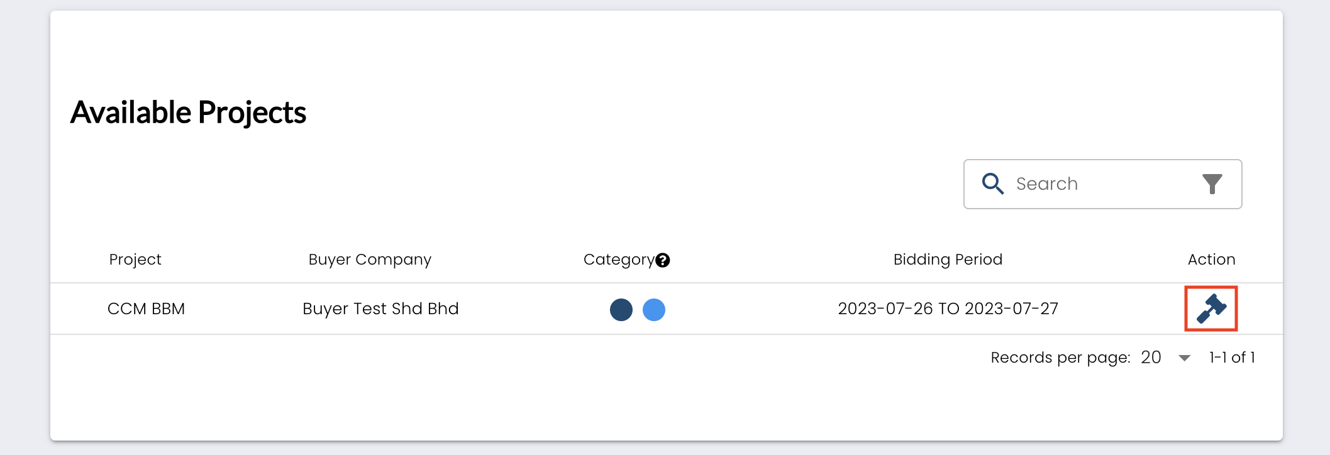This screenshot has width=1330, height=455.
Task: Click the magnifying glass search icon
Action: (x=993, y=184)
